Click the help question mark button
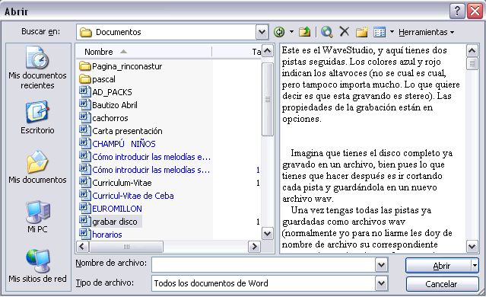The width and height of the screenshot is (486, 297). [x=457, y=11]
